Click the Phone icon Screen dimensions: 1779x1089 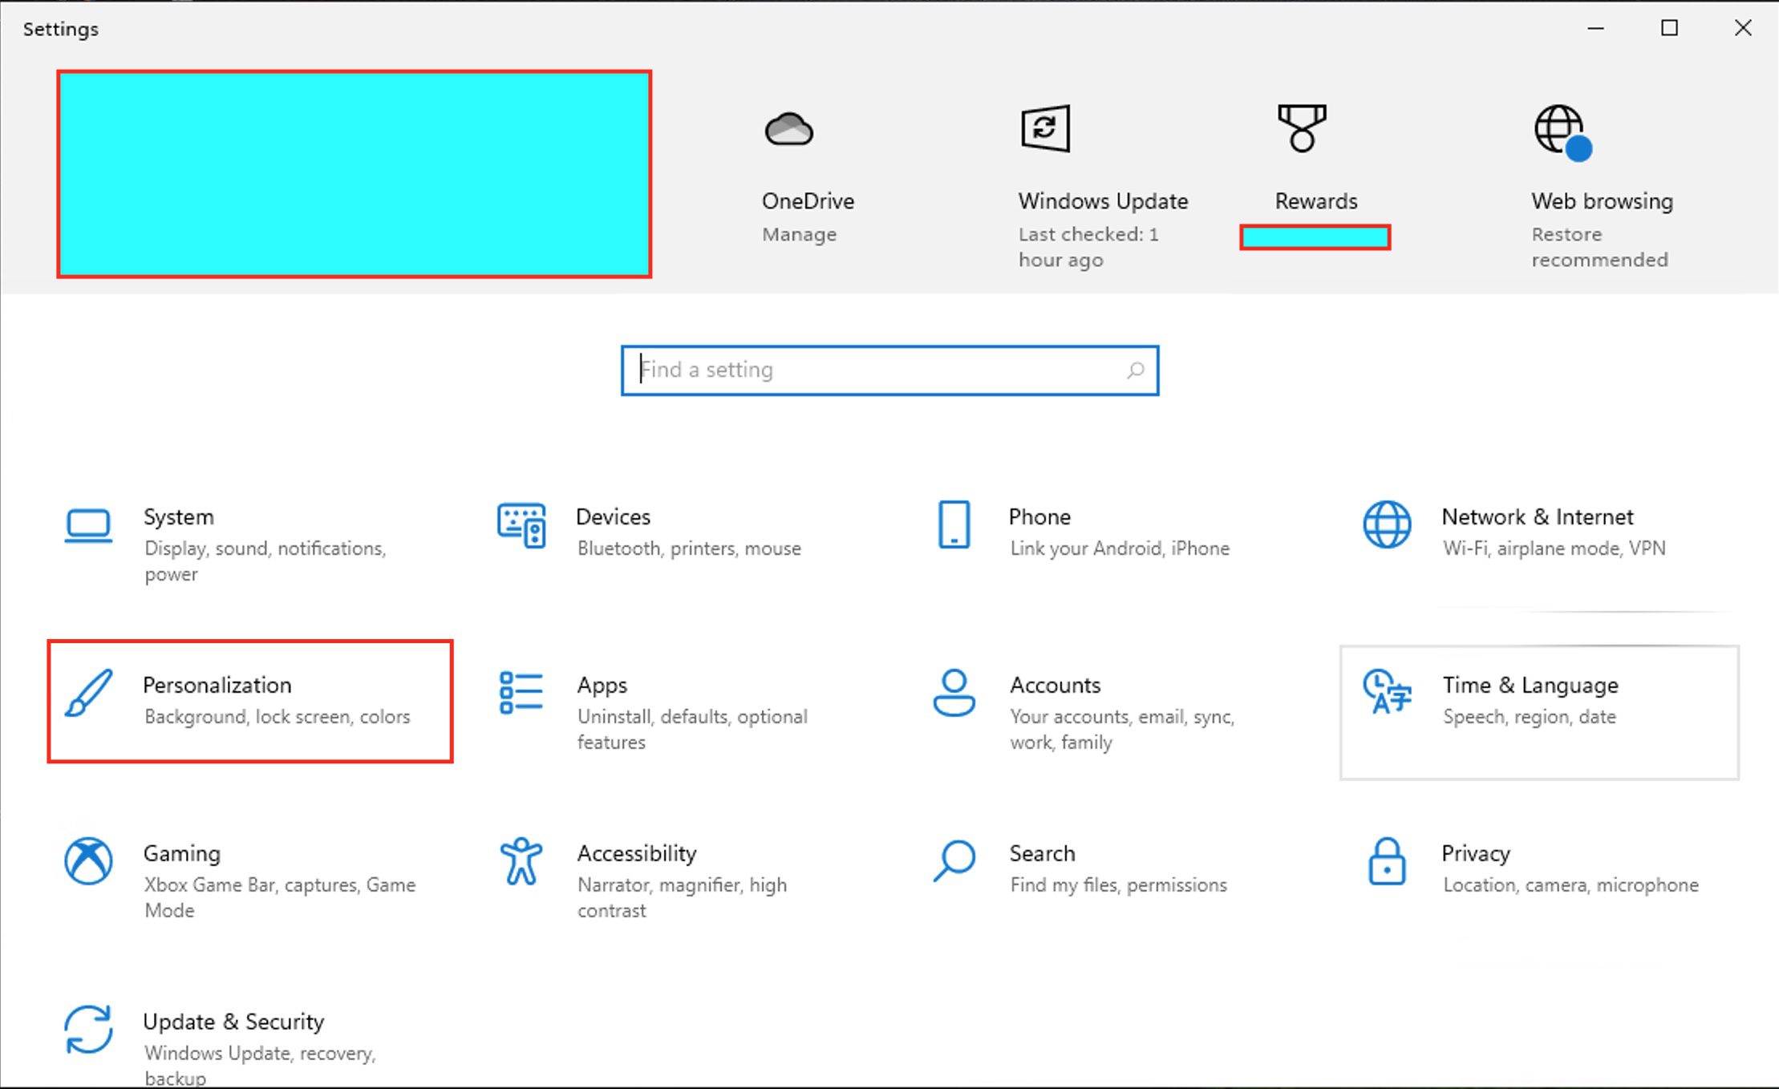pyautogui.click(x=954, y=524)
